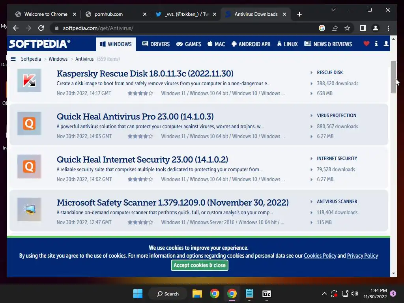
Task: Click the scrollbar down arrow
Action: pos(393,273)
